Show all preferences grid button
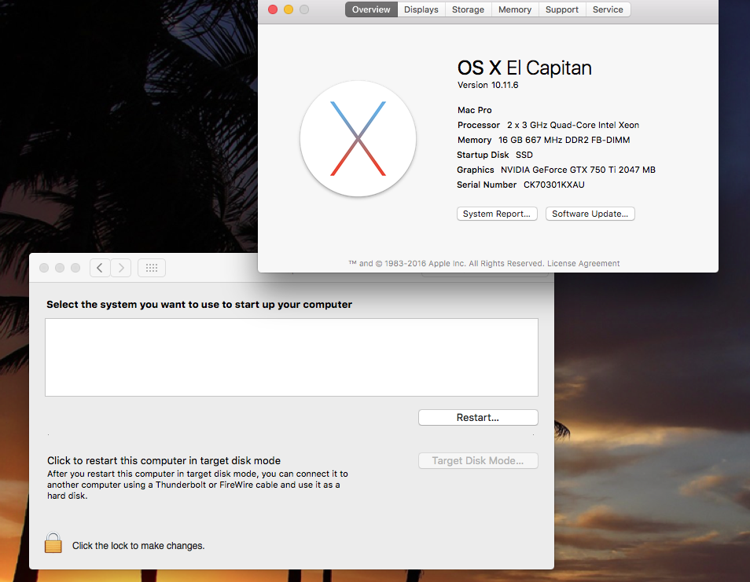The height and width of the screenshot is (582, 750). tap(152, 268)
